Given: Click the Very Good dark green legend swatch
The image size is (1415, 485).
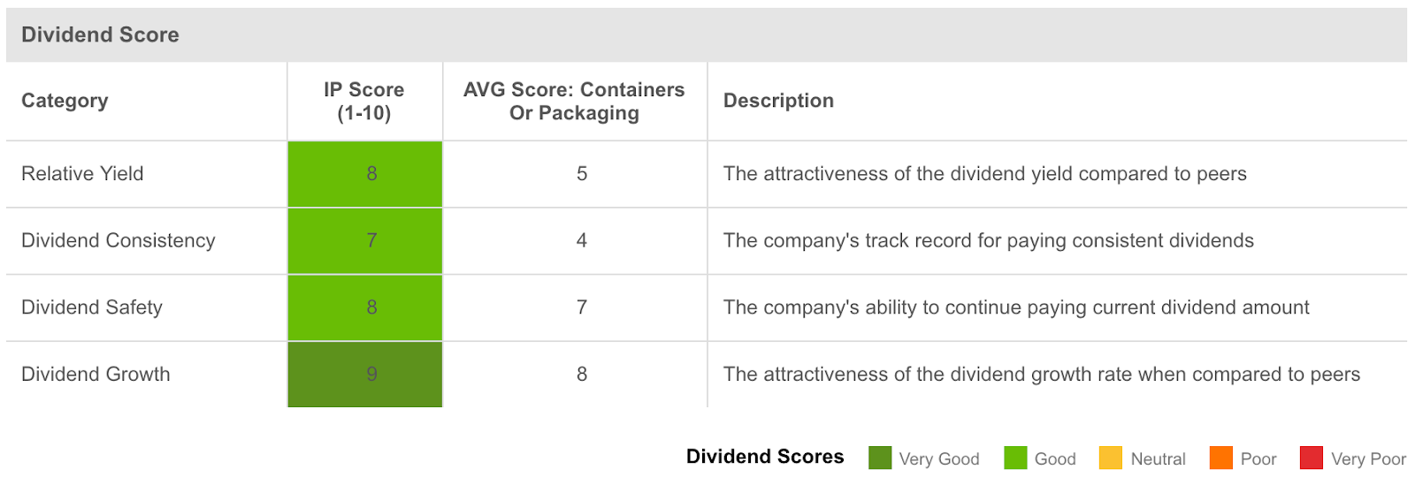Looking at the screenshot, I should 880,458.
